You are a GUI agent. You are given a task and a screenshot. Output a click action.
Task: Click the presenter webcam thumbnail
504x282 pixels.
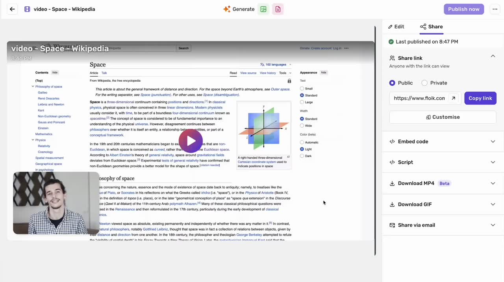point(56,203)
